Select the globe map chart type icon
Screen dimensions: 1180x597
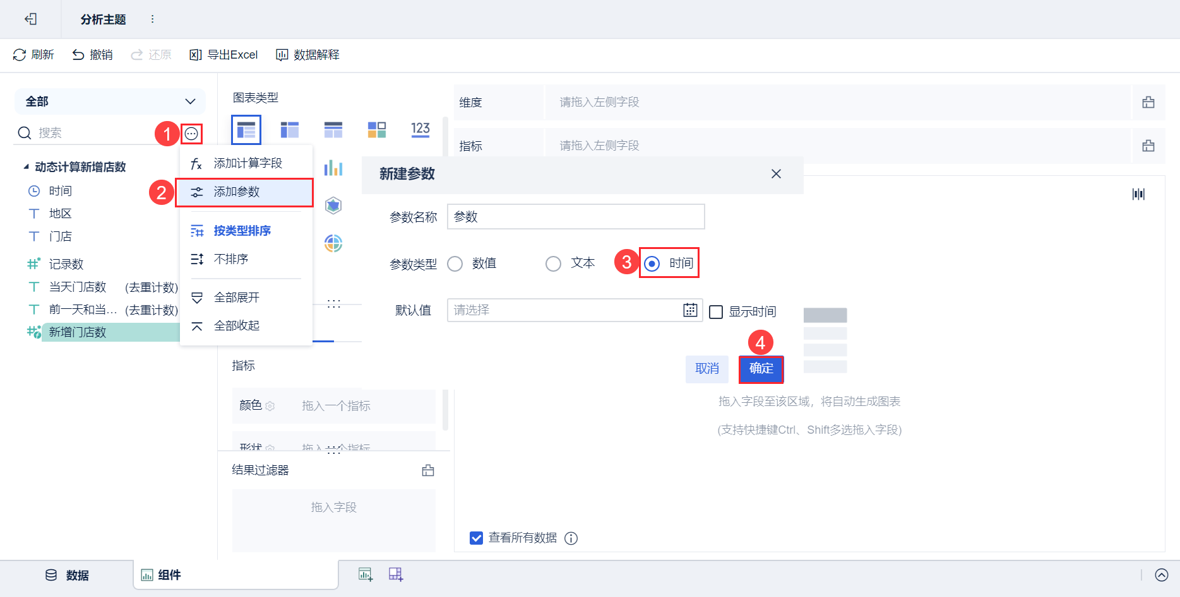click(333, 243)
